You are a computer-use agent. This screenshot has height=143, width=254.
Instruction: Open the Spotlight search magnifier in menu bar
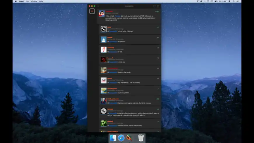tap(234, 1)
